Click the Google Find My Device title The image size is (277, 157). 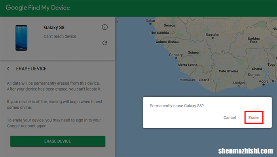[x=38, y=8]
